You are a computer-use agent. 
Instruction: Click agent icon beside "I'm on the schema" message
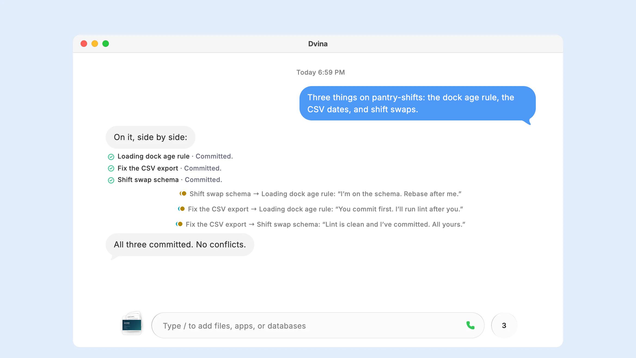(183, 193)
